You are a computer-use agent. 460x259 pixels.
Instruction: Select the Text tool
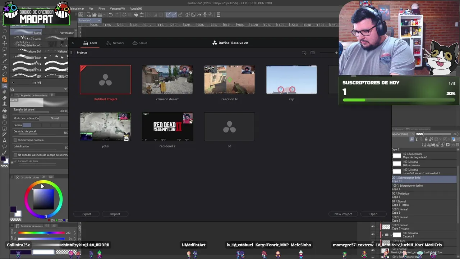point(4,141)
